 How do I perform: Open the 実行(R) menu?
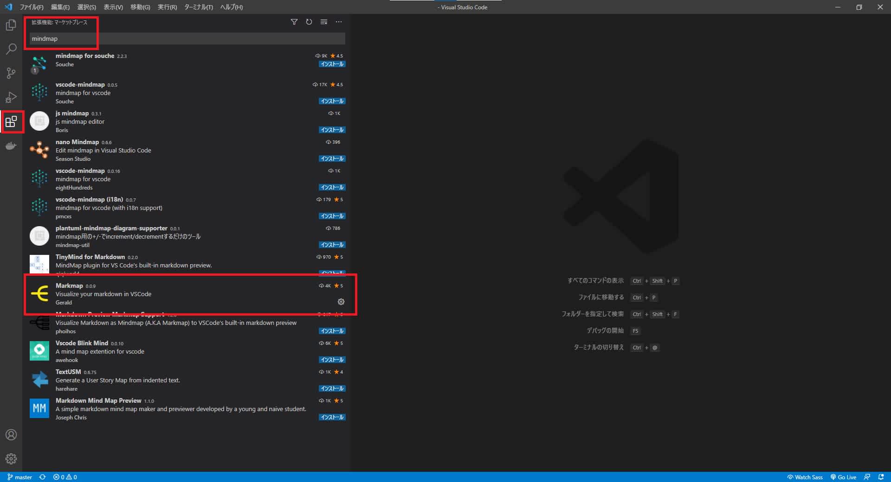[x=168, y=7]
